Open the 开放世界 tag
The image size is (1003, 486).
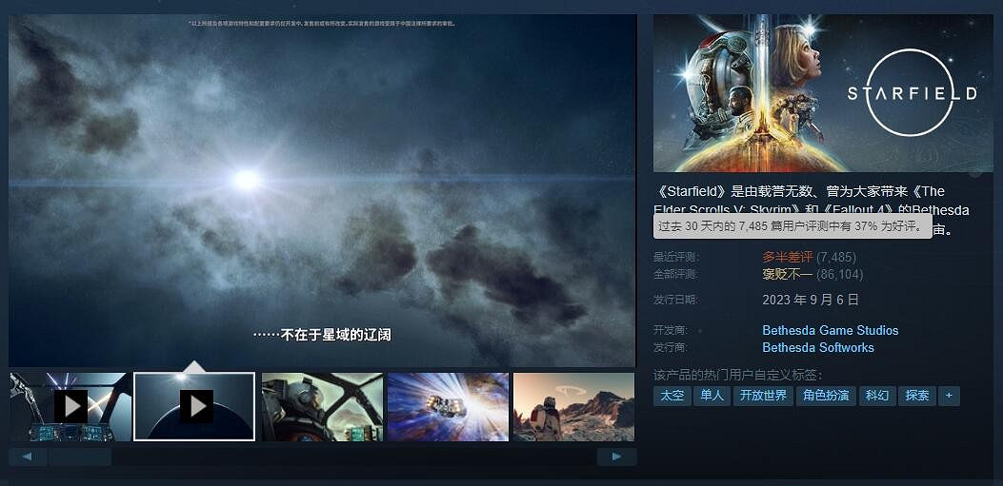(763, 396)
